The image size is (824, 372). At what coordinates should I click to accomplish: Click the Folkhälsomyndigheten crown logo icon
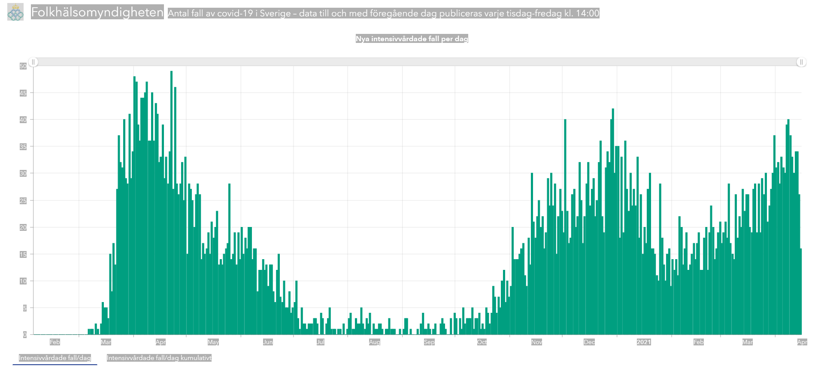point(16,12)
